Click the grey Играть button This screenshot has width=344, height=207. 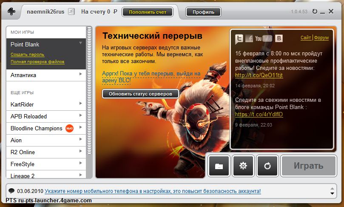(x=308, y=166)
